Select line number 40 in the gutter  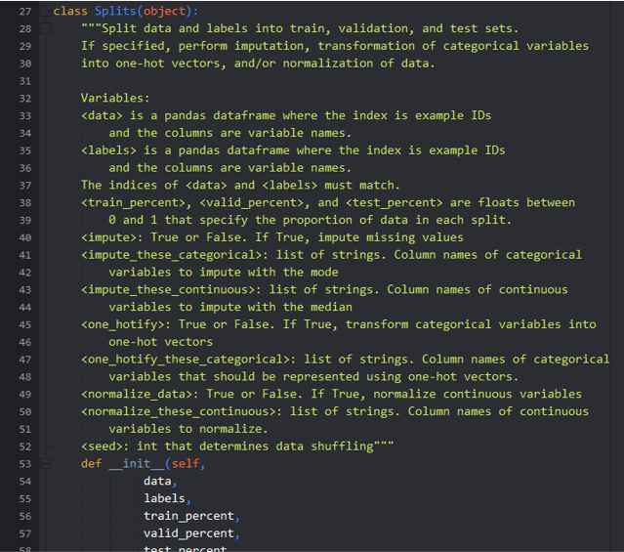[25, 237]
